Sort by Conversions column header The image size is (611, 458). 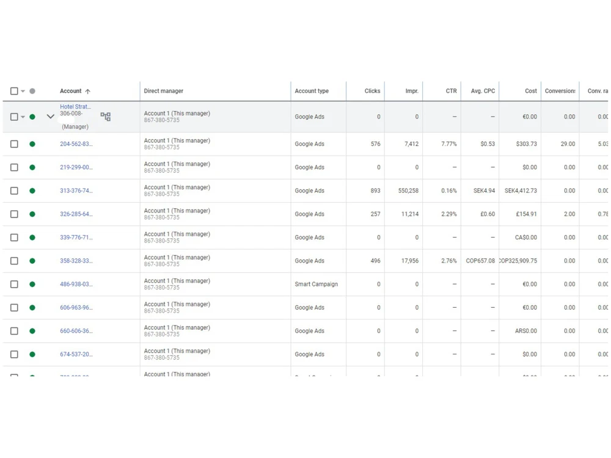point(560,91)
